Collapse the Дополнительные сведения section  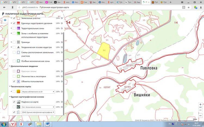[10, 66]
